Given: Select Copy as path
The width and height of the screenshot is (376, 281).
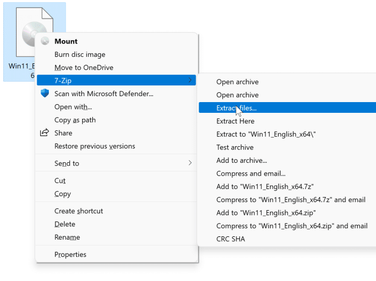Looking at the screenshot, I should [117, 120].
